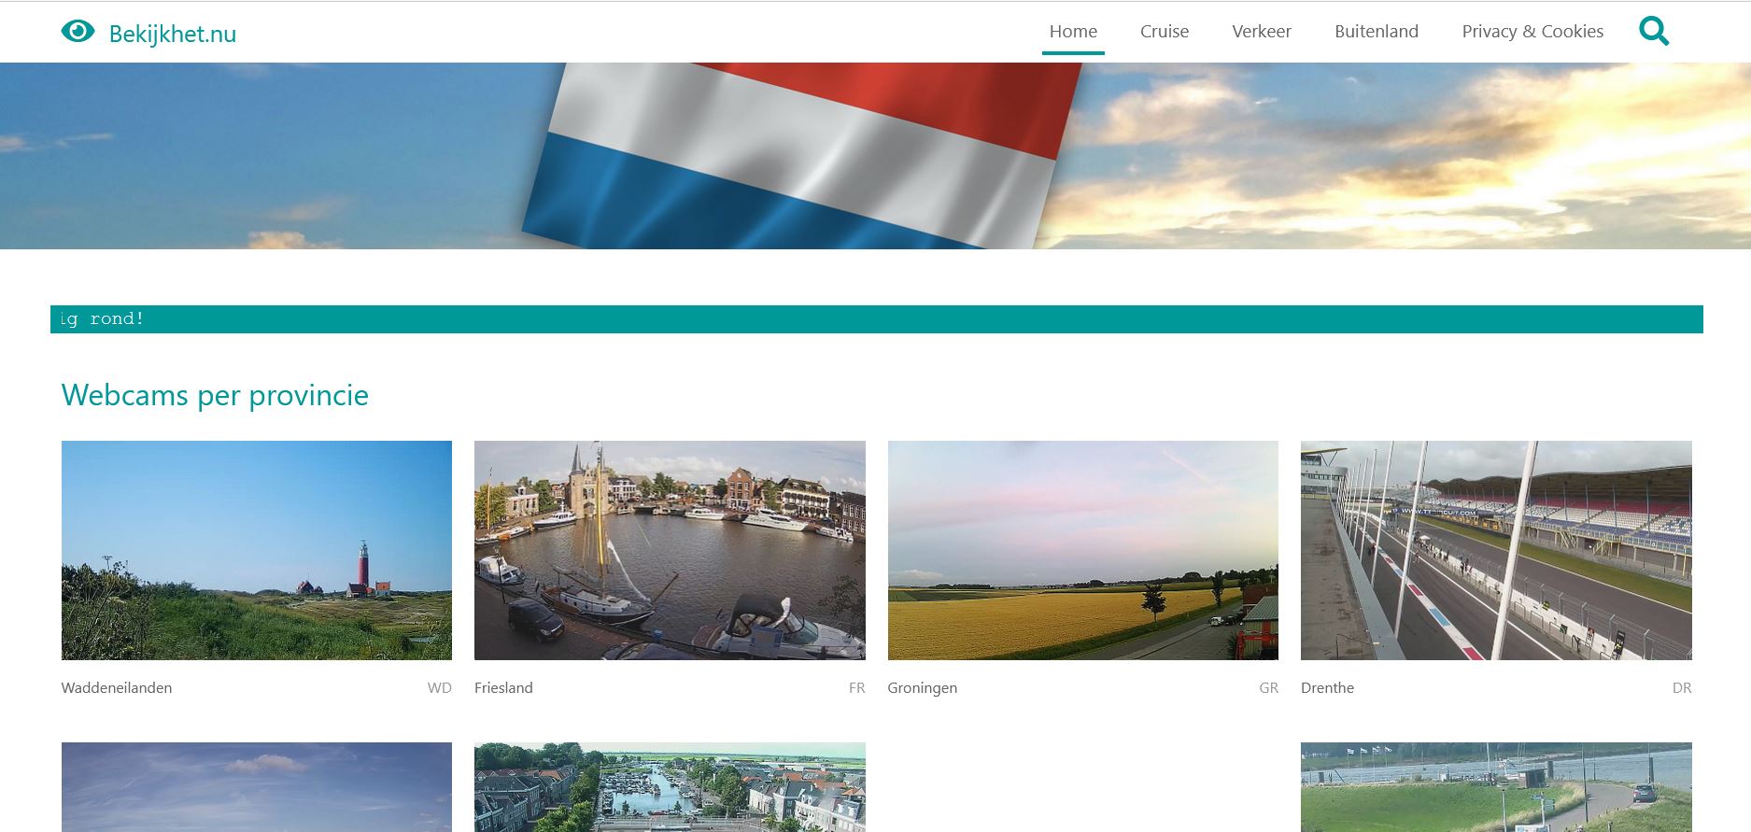Open the search magnifier icon

click(1654, 31)
